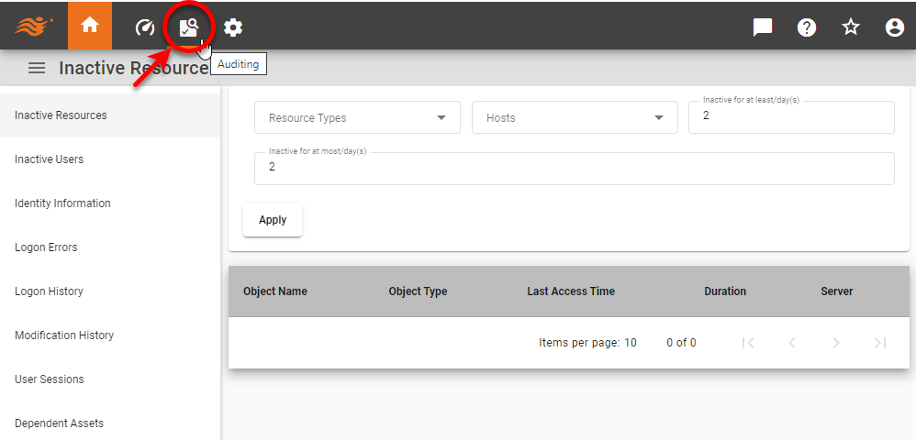Screen dimensions: 916x440
Task: Open the Settings gear icon
Action: click(x=233, y=27)
